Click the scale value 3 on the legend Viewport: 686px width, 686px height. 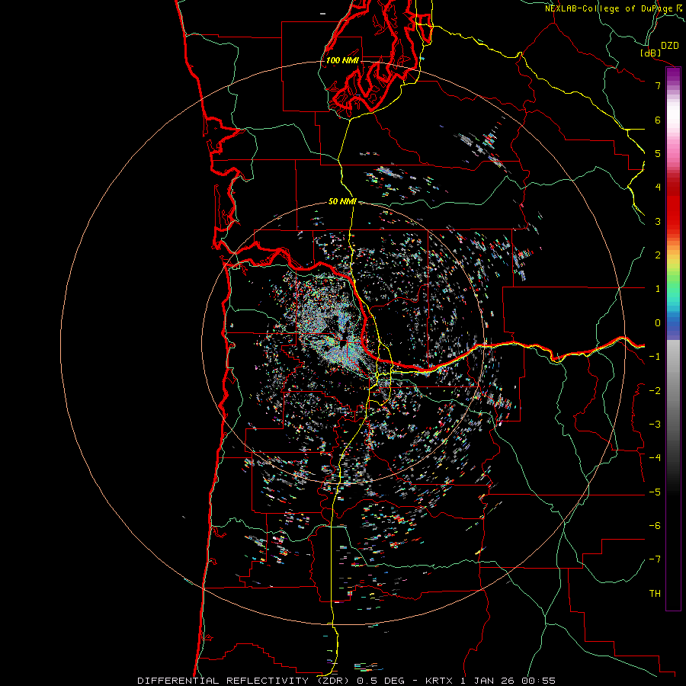(658, 221)
